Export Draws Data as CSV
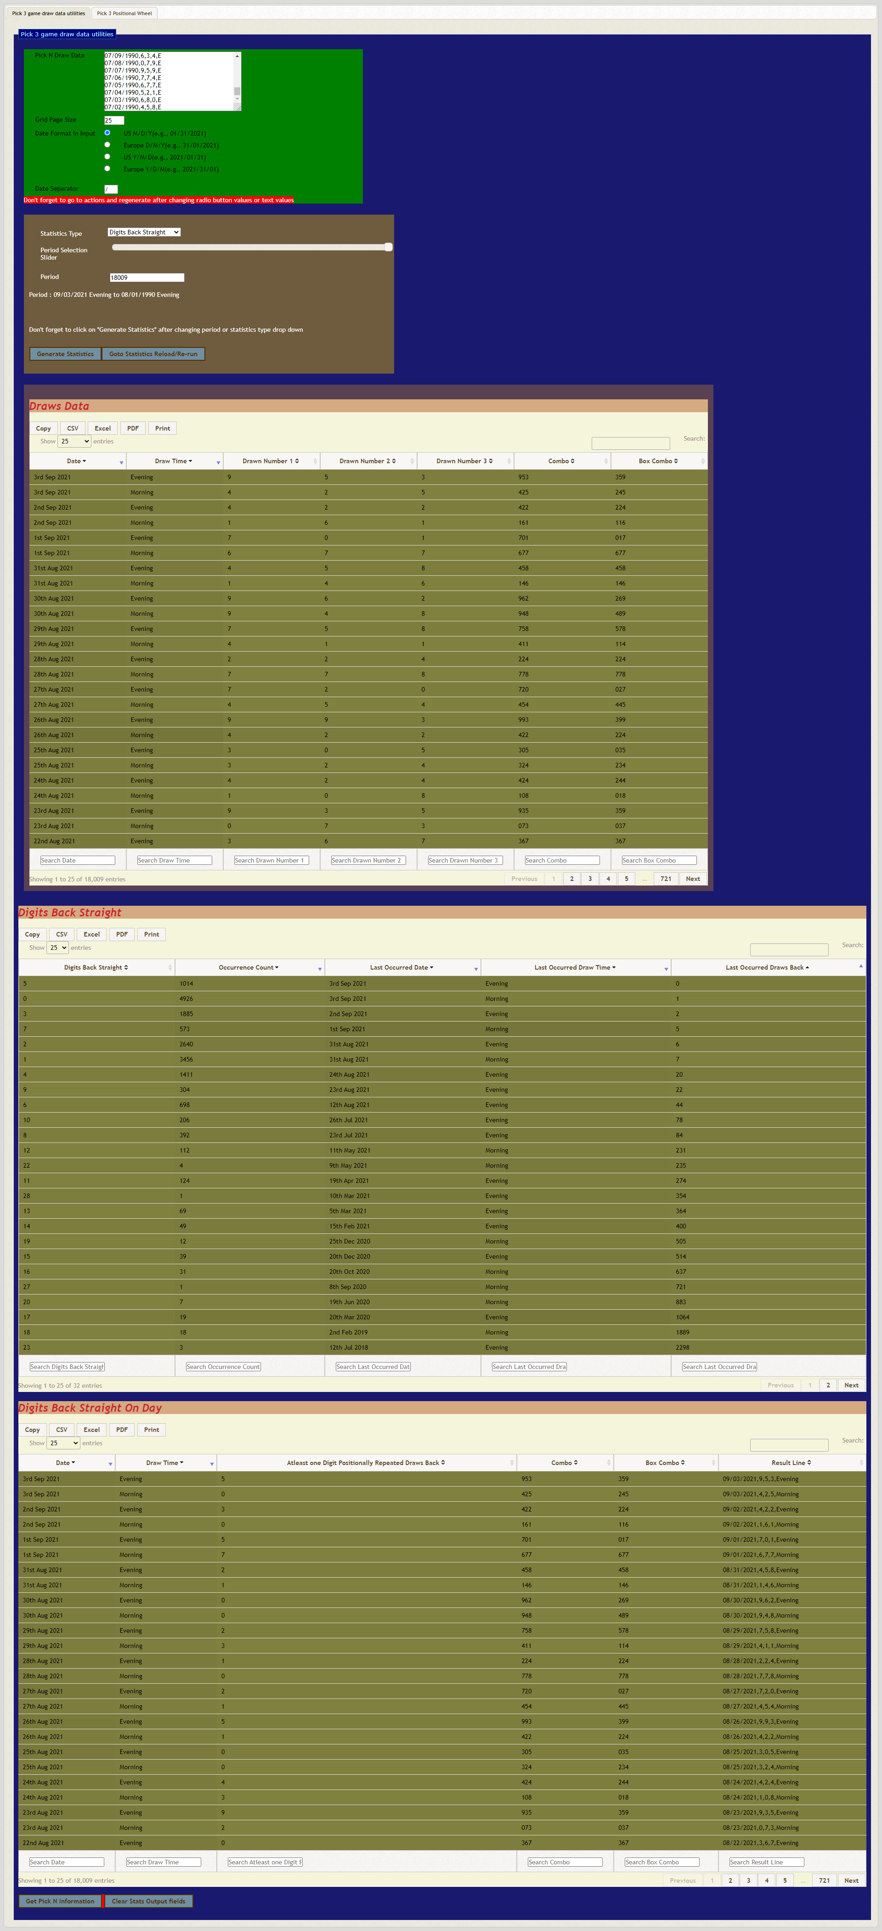Viewport: 882px width, 1931px height. pos(73,428)
